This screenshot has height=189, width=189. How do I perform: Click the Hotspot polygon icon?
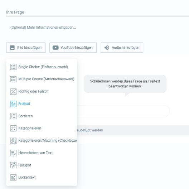click(x=13, y=165)
